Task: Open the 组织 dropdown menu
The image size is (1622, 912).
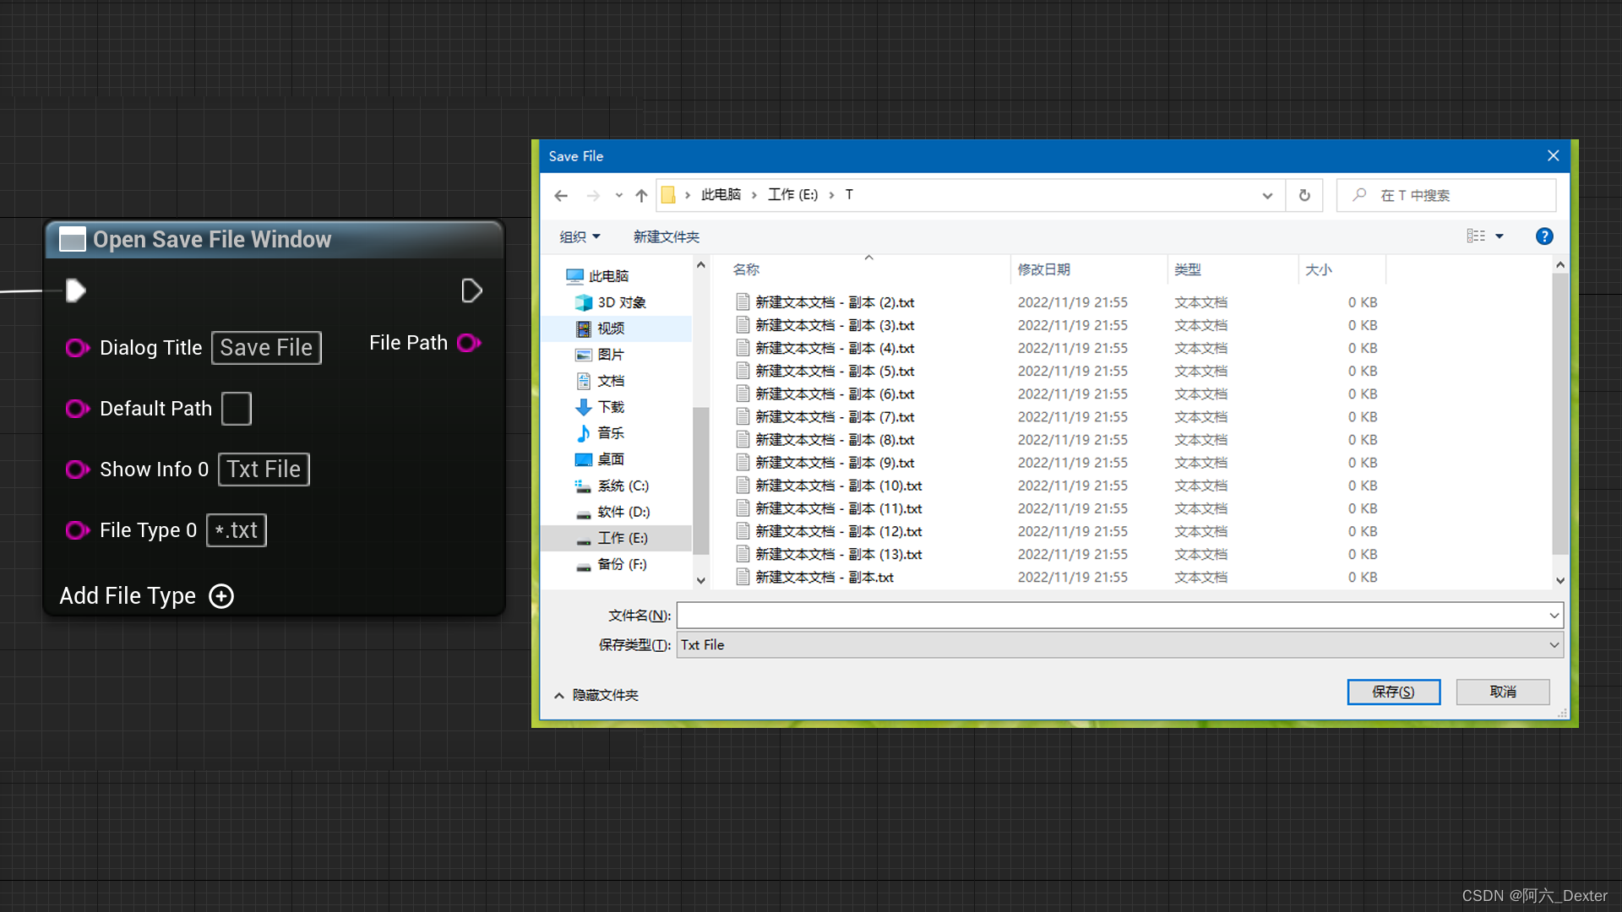Action: pyautogui.click(x=580, y=237)
